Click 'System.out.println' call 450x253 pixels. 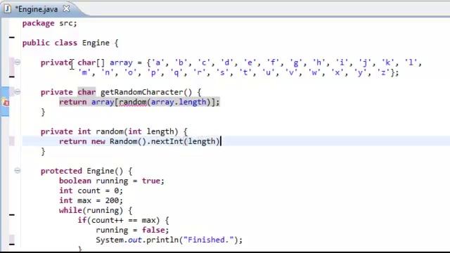[137, 240]
